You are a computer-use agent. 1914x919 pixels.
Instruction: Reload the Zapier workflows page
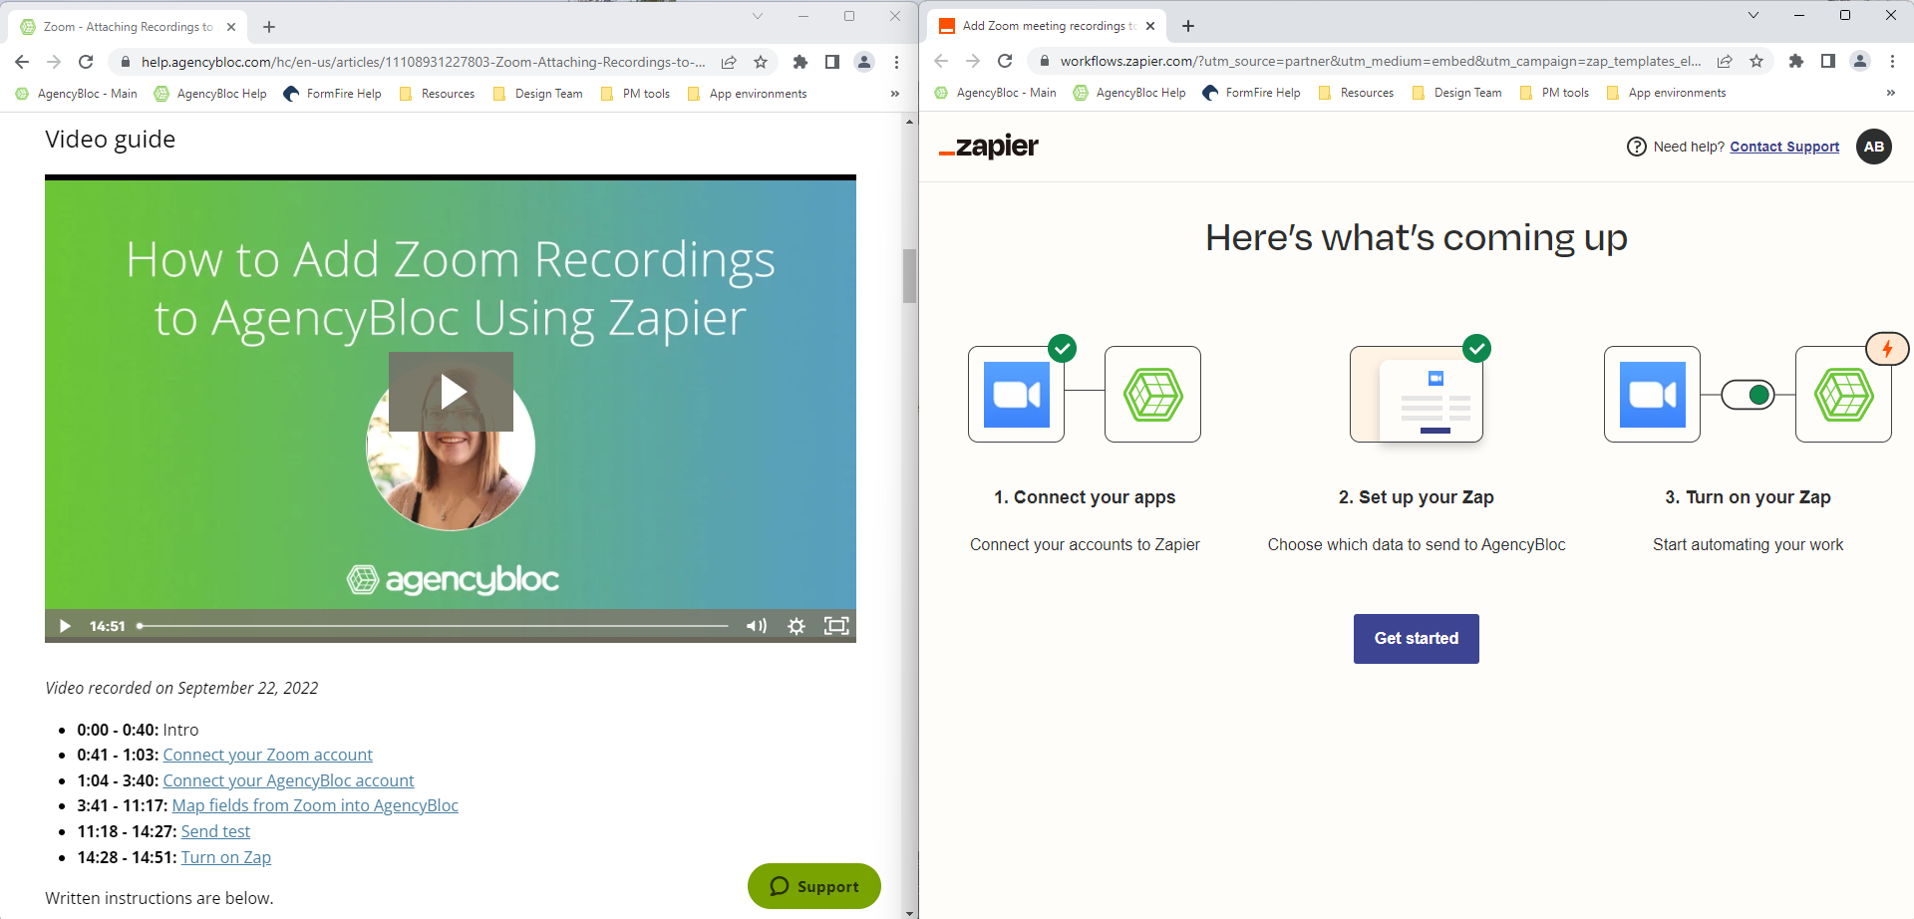pyautogui.click(x=1005, y=61)
